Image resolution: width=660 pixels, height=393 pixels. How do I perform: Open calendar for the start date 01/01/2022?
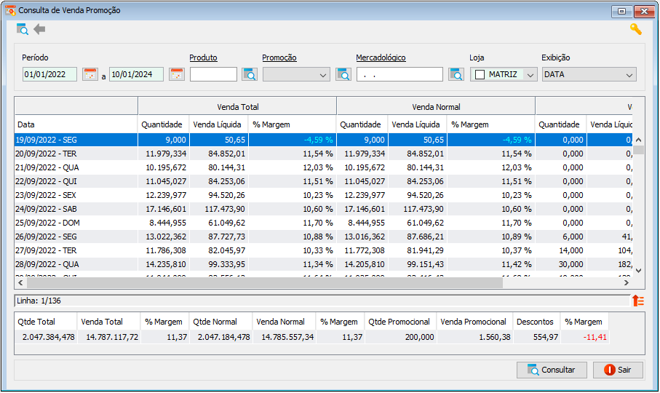(90, 74)
